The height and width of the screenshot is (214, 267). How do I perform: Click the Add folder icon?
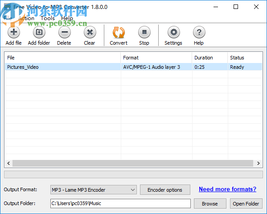click(39, 32)
